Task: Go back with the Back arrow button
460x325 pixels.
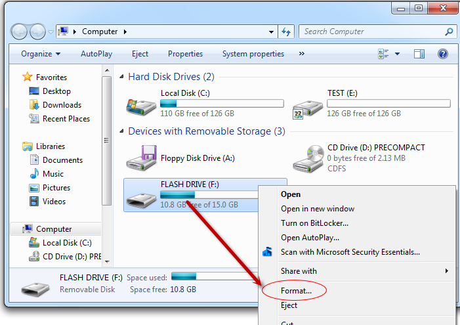Action: point(20,32)
